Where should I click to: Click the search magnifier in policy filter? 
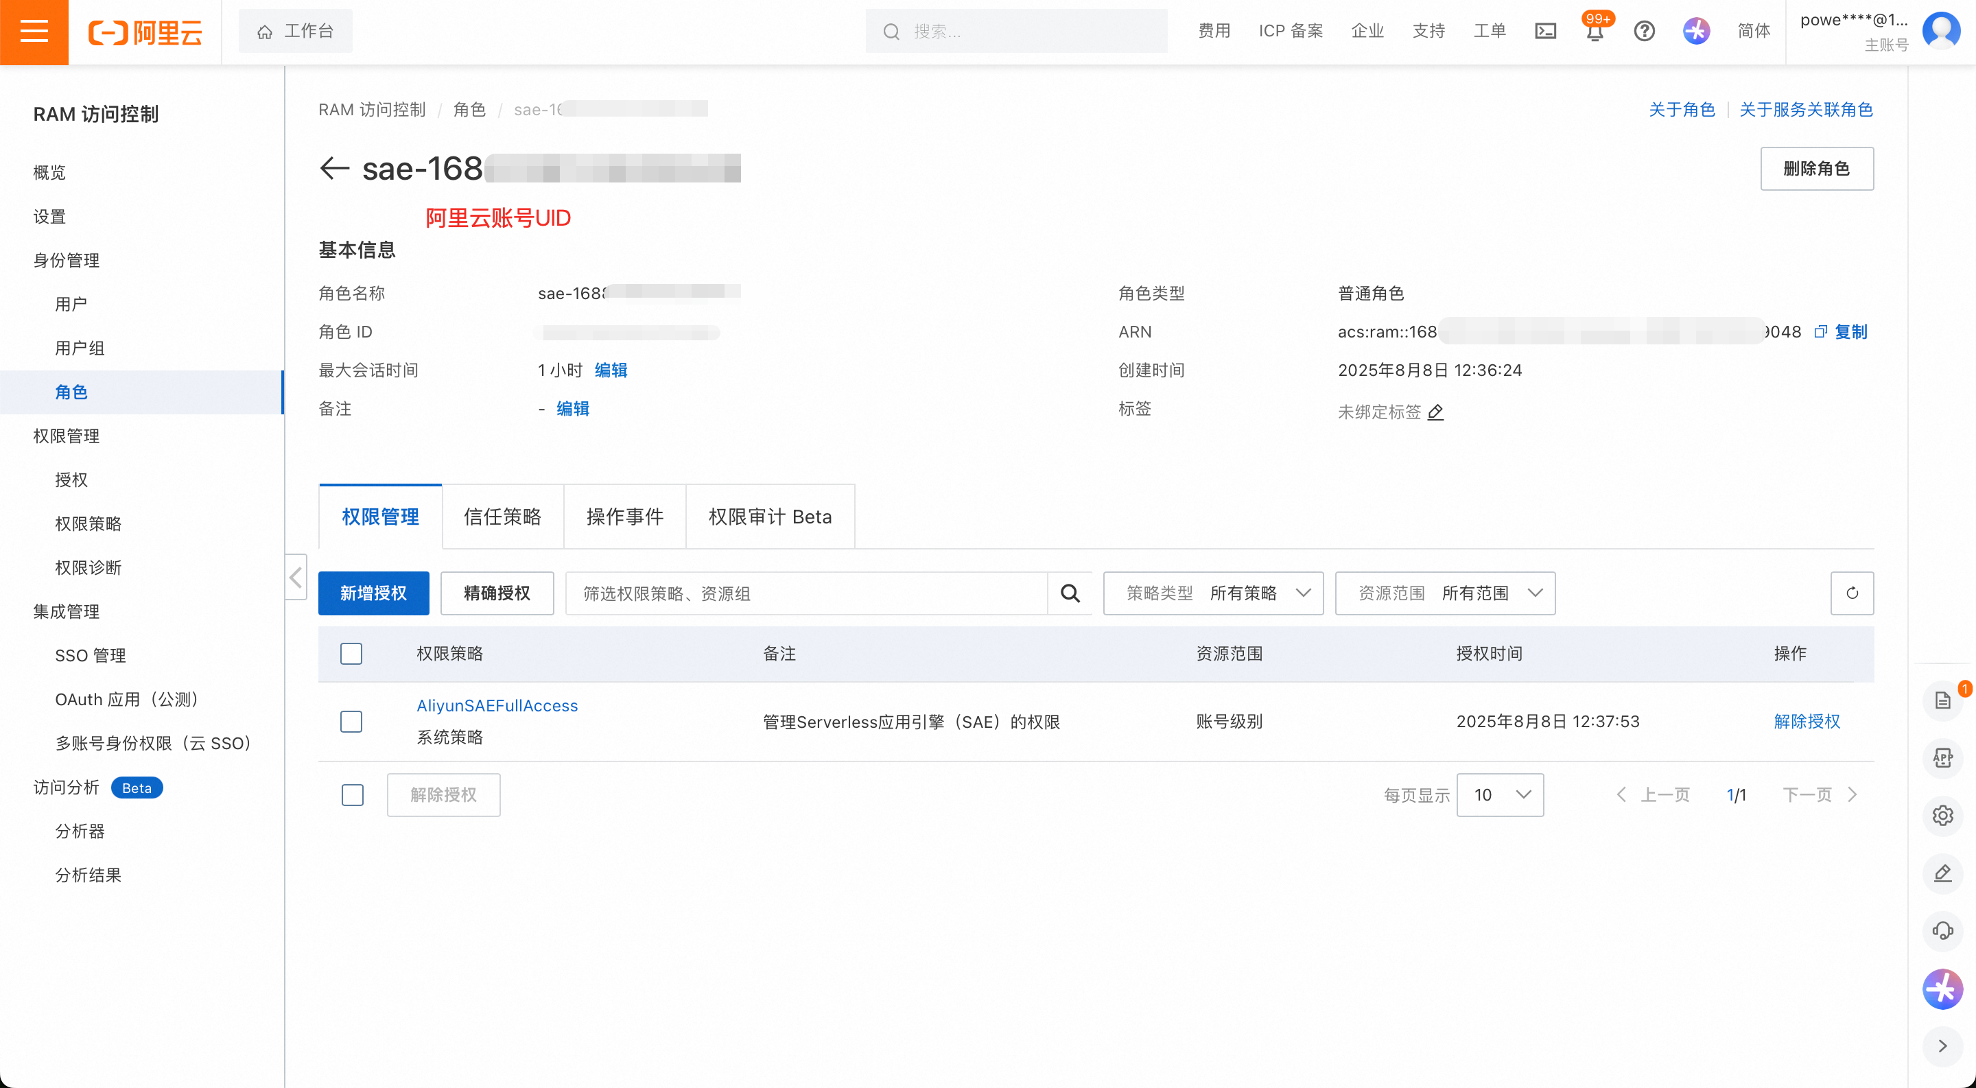[x=1070, y=593]
